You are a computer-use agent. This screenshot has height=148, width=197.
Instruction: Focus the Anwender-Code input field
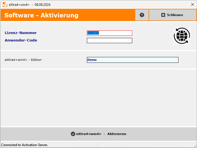(110, 41)
